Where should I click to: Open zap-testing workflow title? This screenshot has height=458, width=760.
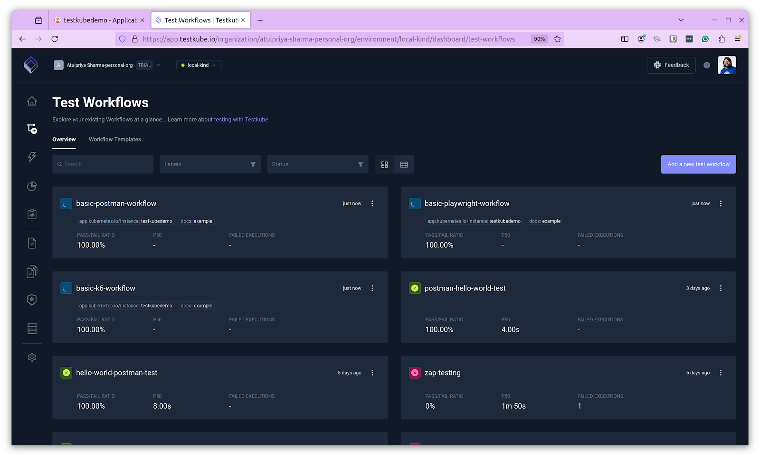point(443,373)
